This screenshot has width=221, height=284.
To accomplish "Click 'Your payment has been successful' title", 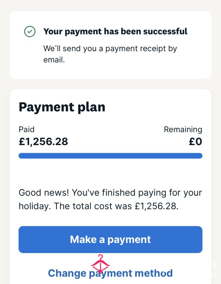I will pos(115,31).
